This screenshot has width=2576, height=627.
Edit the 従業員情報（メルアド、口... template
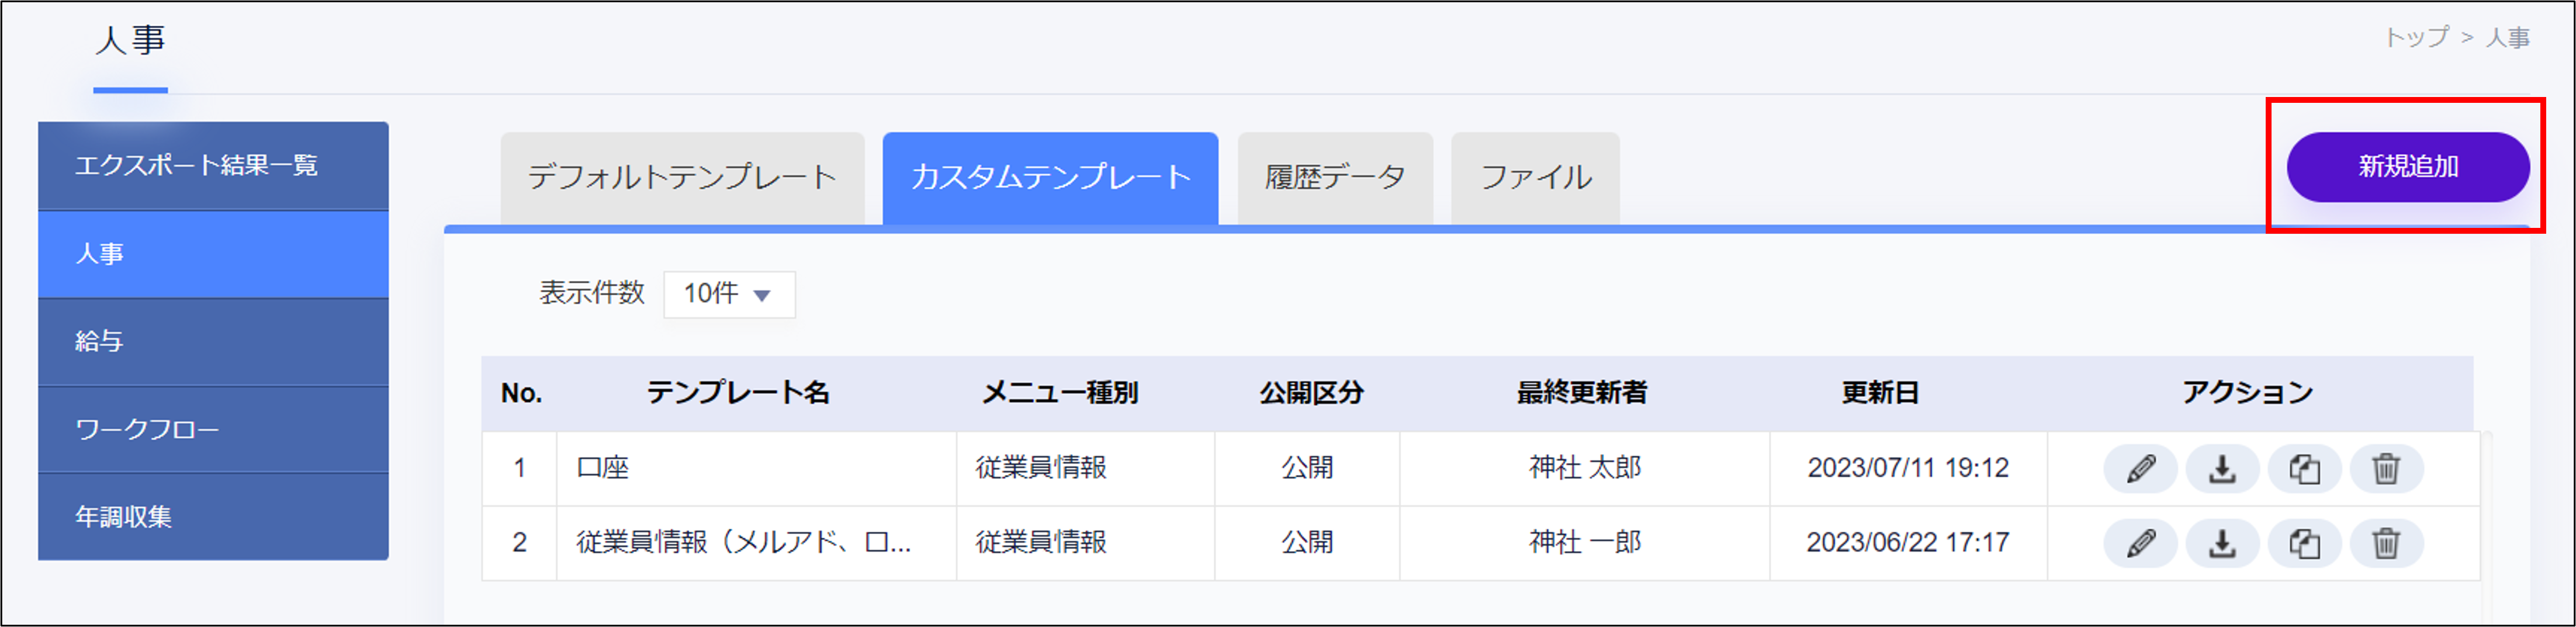click(x=2140, y=543)
